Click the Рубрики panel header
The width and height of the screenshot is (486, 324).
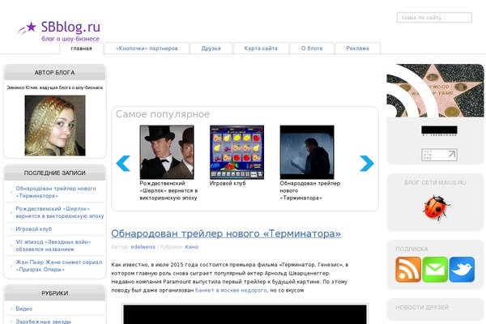55,293
